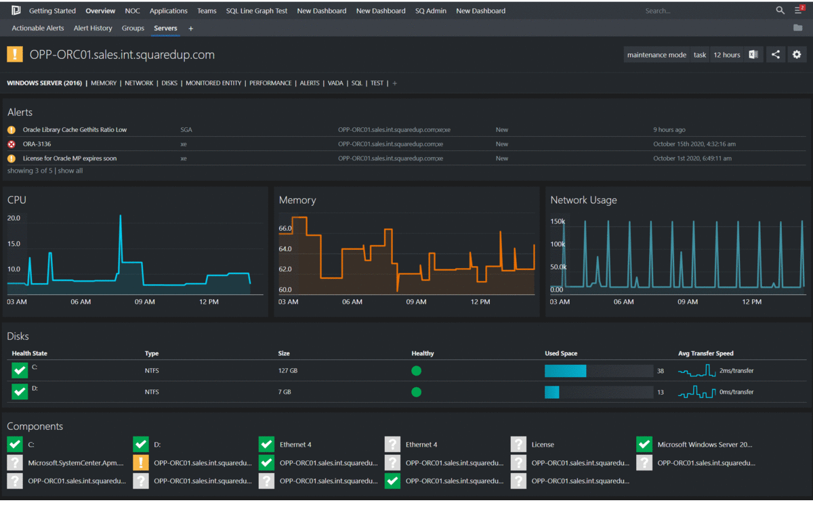Add a perspective with plus after TEST
The image size is (813, 507).
(x=395, y=83)
